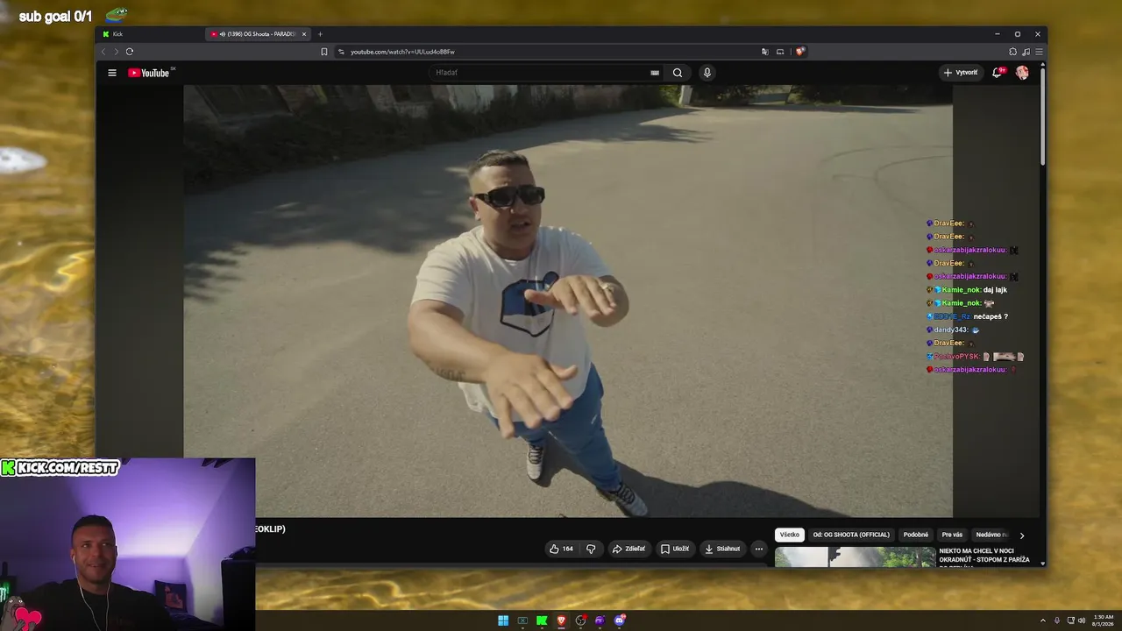Click the 'Zdieľať' share button
This screenshot has height=631, width=1122.
tap(628, 549)
